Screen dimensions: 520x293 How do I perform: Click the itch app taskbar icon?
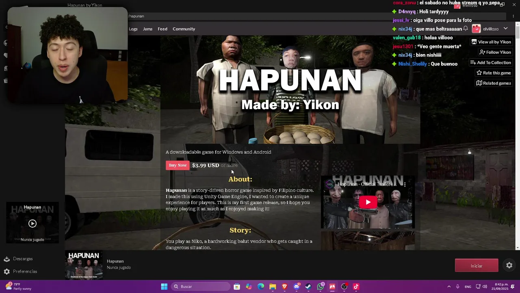(332, 286)
